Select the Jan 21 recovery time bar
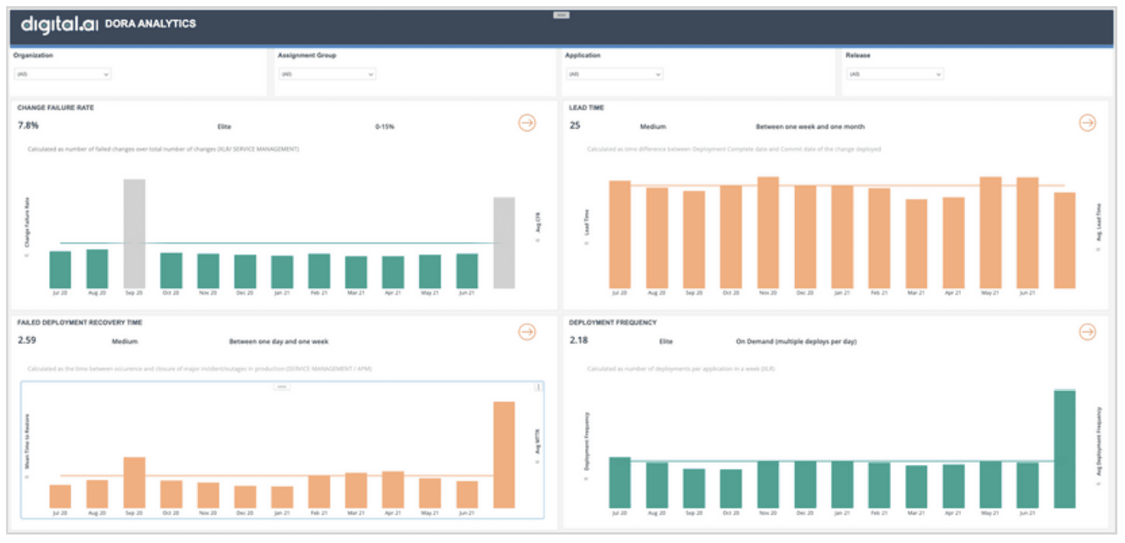Viewport: 1125px width, 543px height. [282, 497]
